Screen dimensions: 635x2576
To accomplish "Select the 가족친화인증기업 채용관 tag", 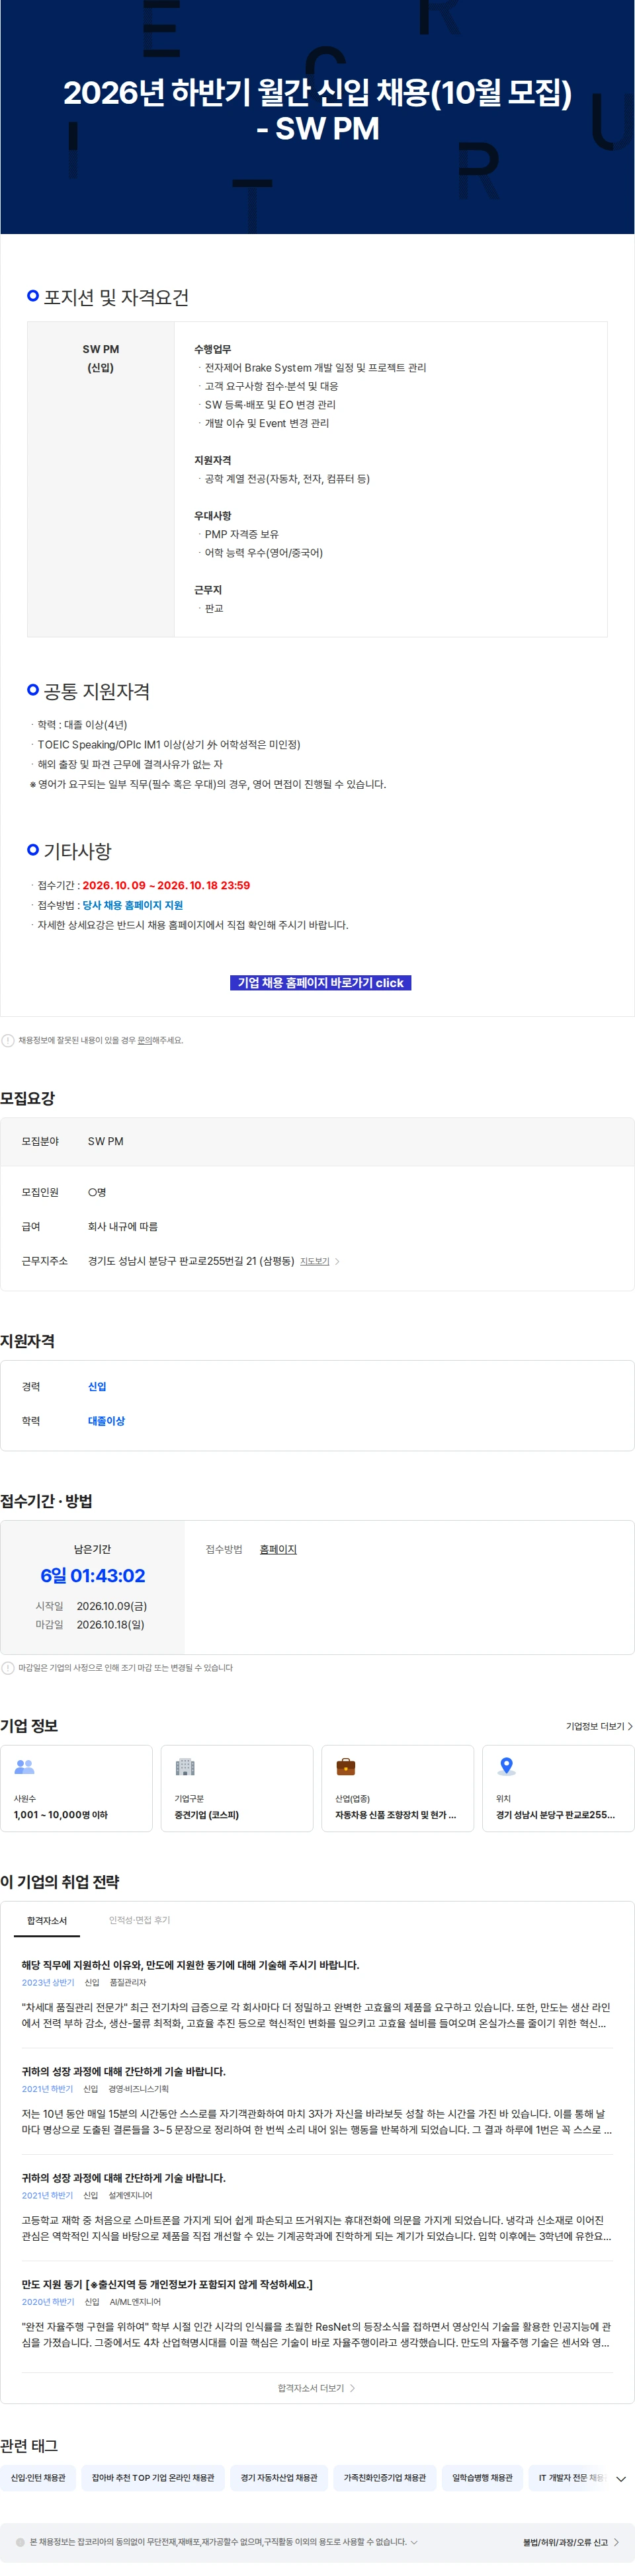I will (385, 2478).
